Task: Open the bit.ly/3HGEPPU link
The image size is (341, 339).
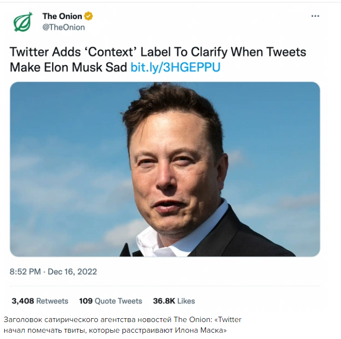Action: pos(175,67)
